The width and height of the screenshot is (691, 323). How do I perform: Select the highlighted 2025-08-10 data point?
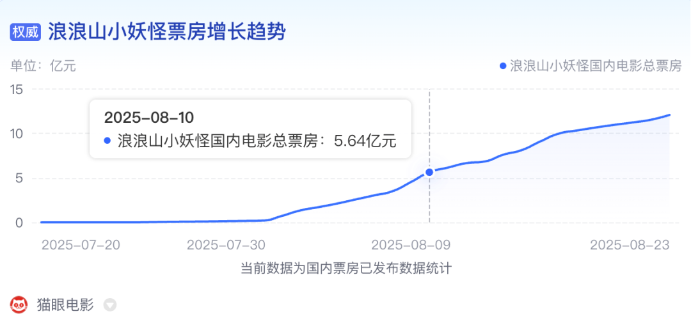click(429, 172)
